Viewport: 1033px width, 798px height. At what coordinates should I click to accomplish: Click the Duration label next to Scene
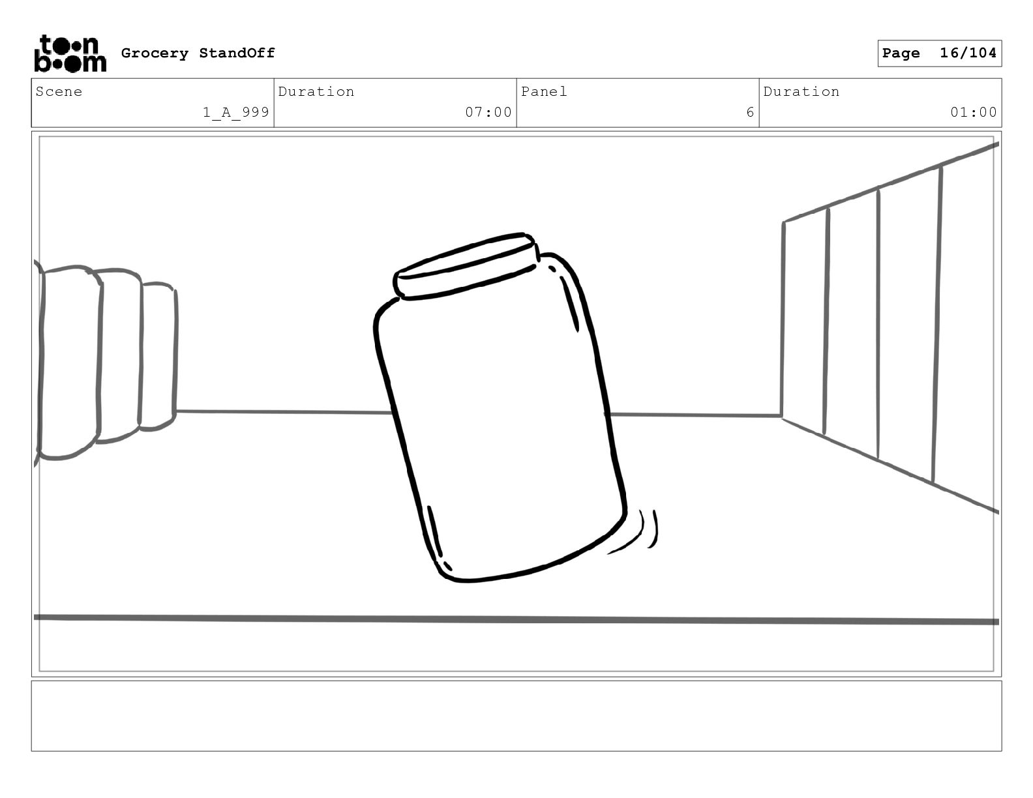pyautogui.click(x=316, y=91)
